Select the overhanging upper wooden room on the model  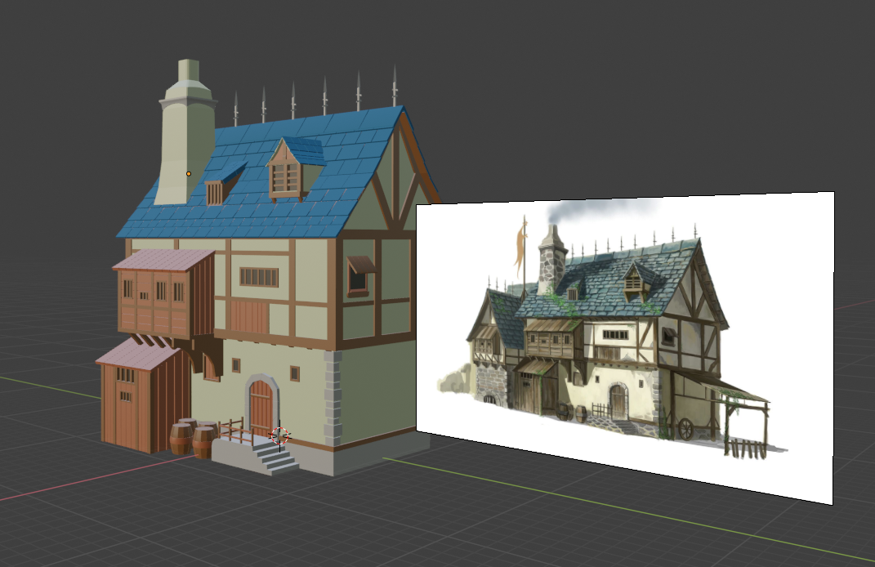(164, 294)
